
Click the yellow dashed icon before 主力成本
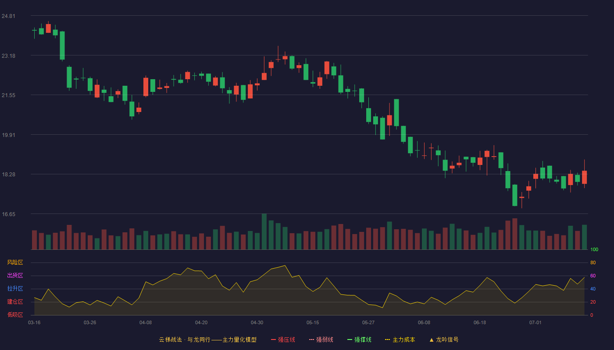(x=387, y=339)
